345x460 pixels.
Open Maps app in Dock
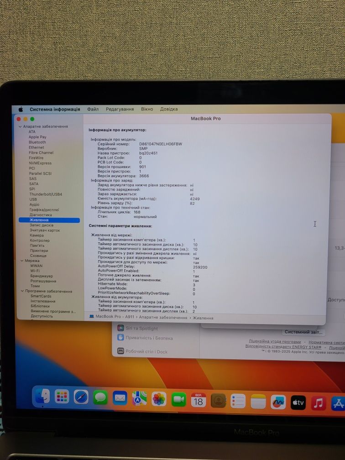(139, 399)
